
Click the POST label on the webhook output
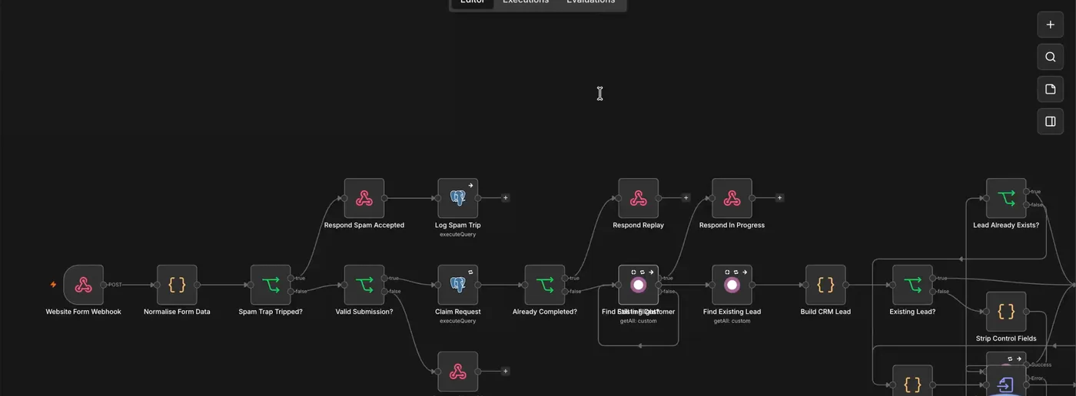coord(115,285)
